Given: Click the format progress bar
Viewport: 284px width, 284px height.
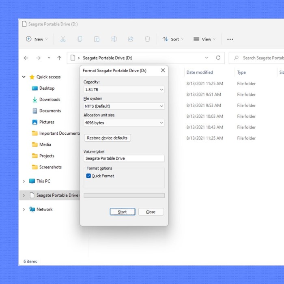Looking at the screenshot, I should pos(124,196).
